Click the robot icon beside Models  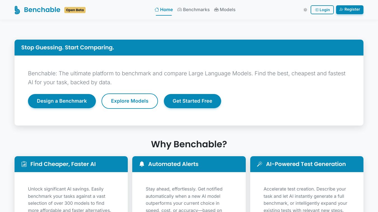point(216,9)
